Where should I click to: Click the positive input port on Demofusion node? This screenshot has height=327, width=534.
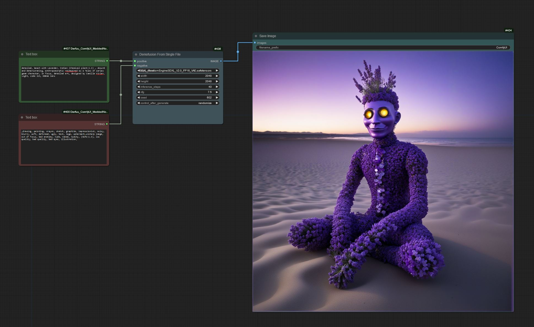click(135, 61)
